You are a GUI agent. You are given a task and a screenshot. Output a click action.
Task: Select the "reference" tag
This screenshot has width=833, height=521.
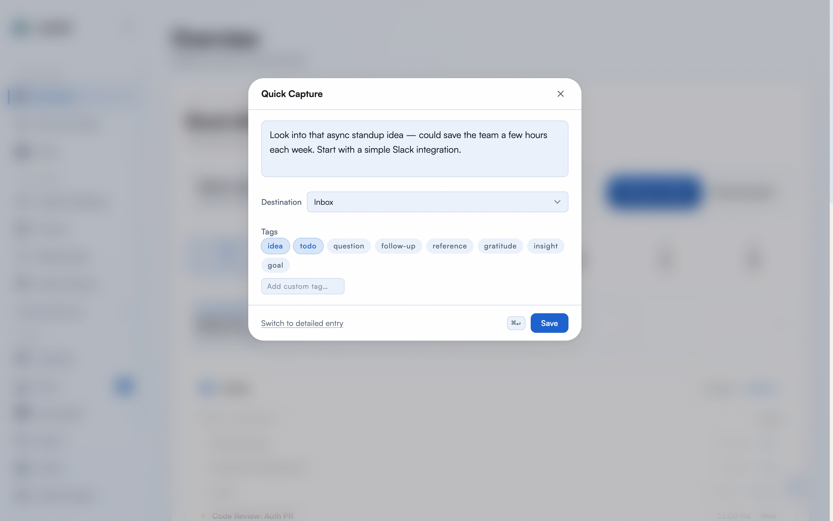click(450, 246)
